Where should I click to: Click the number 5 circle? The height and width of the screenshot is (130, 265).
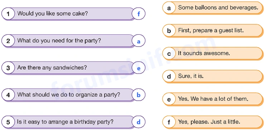(8, 122)
